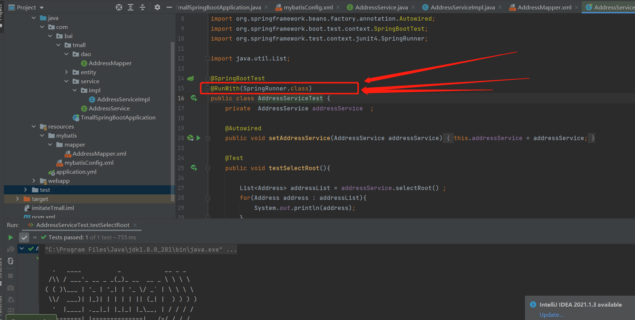
Task: Close the AddressService.java editor tab
Action: tap(413, 7)
